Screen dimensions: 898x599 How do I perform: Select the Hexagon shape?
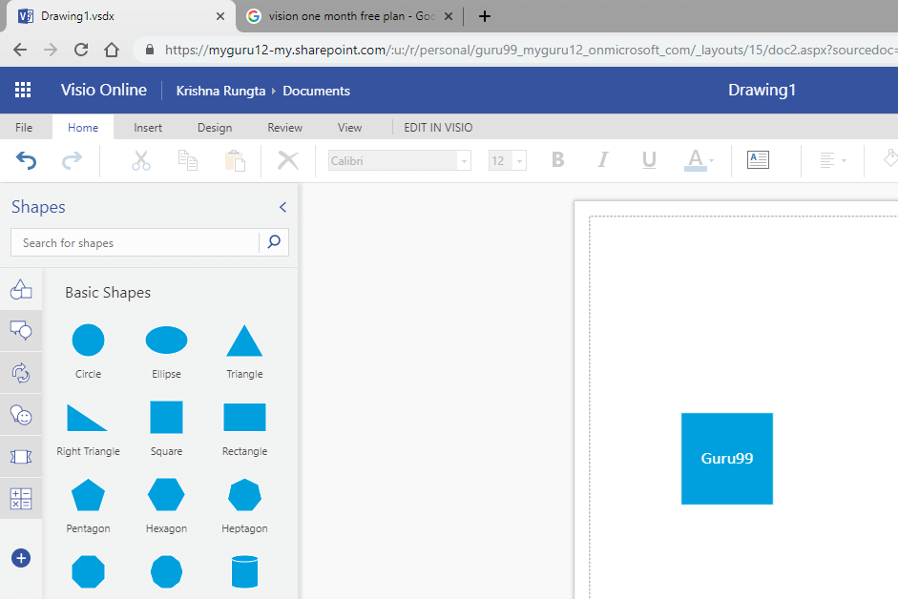(166, 495)
